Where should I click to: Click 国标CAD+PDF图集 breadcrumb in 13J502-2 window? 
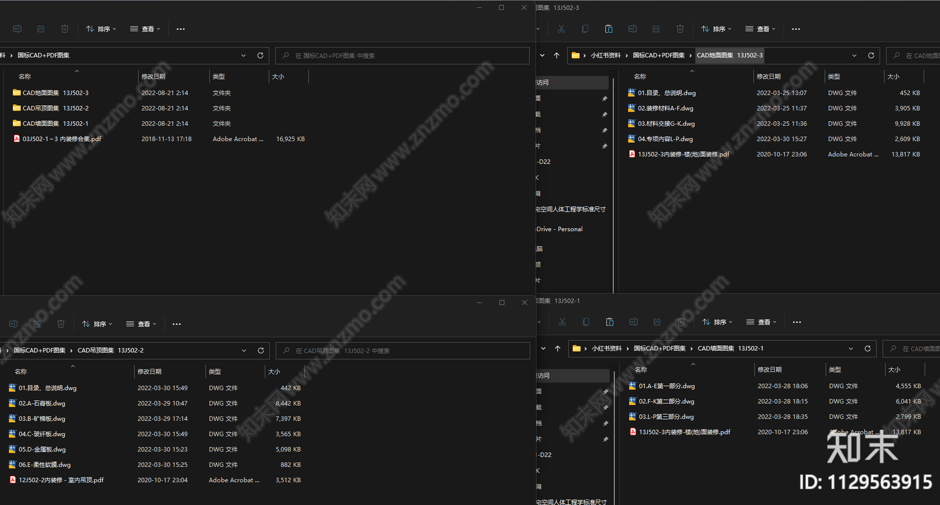coord(39,350)
